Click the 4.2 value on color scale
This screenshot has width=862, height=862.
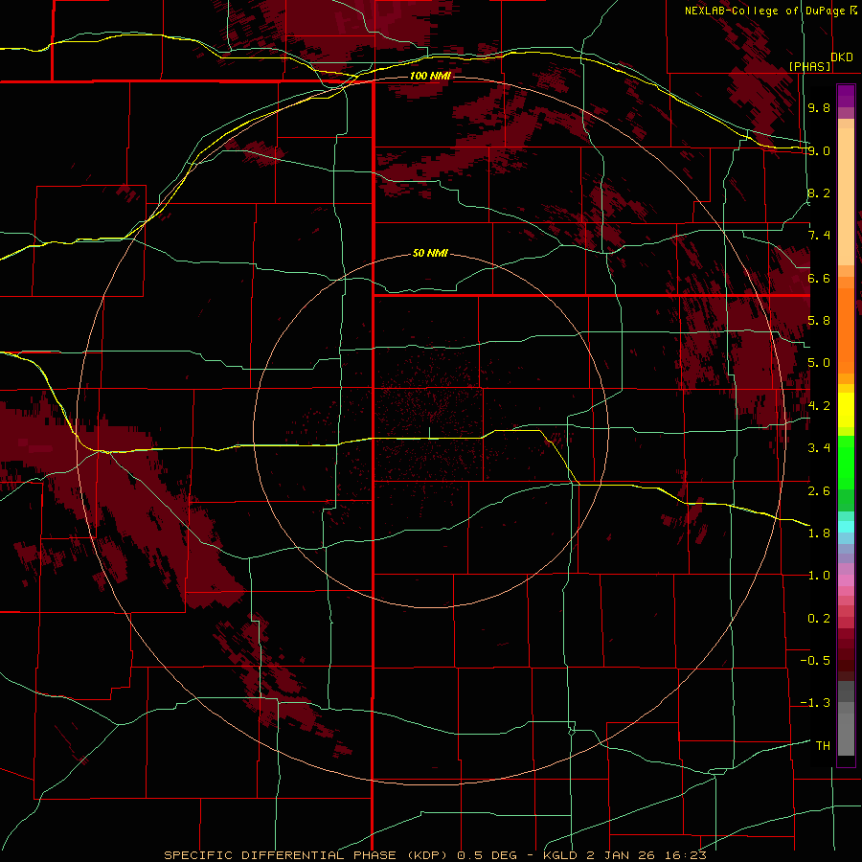tap(819, 406)
